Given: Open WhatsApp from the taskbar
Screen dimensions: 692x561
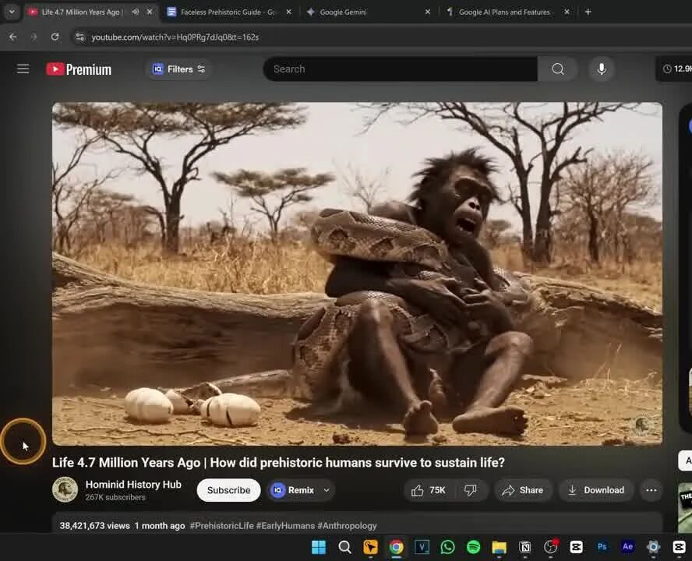Looking at the screenshot, I should click(447, 547).
